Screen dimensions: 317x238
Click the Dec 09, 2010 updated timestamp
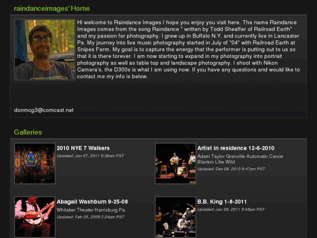(231, 169)
